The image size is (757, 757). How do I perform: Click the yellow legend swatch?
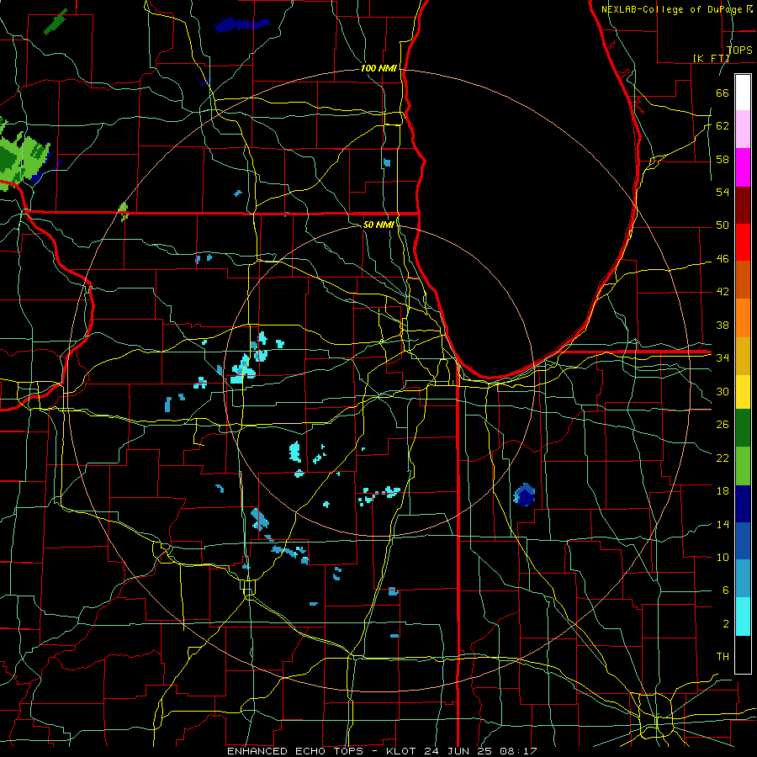coord(743,391)
